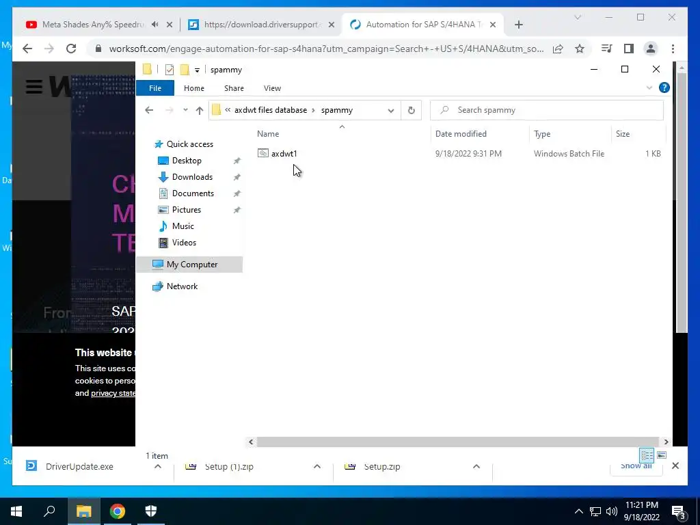Viewport: 700px width, 525px height.
Task: Go up one folder level
Action: [200, 110]
